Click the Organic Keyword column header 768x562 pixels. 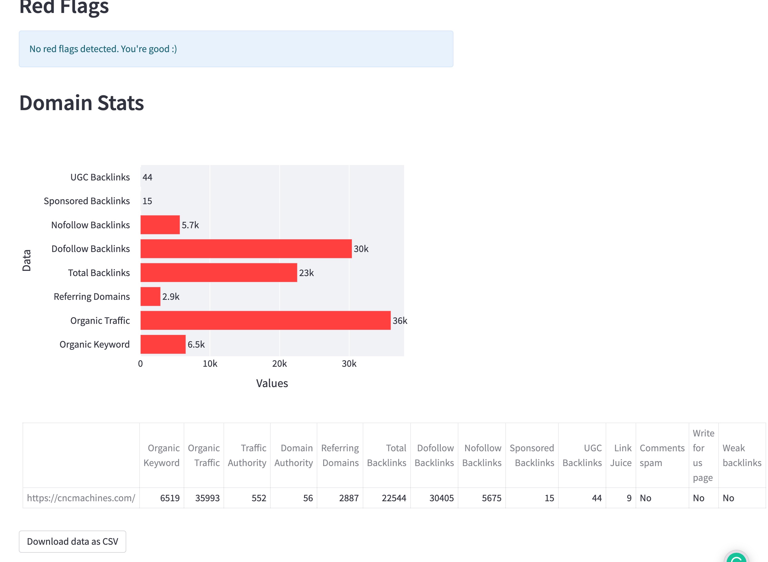pyautogui.click(x=162, y=455)
